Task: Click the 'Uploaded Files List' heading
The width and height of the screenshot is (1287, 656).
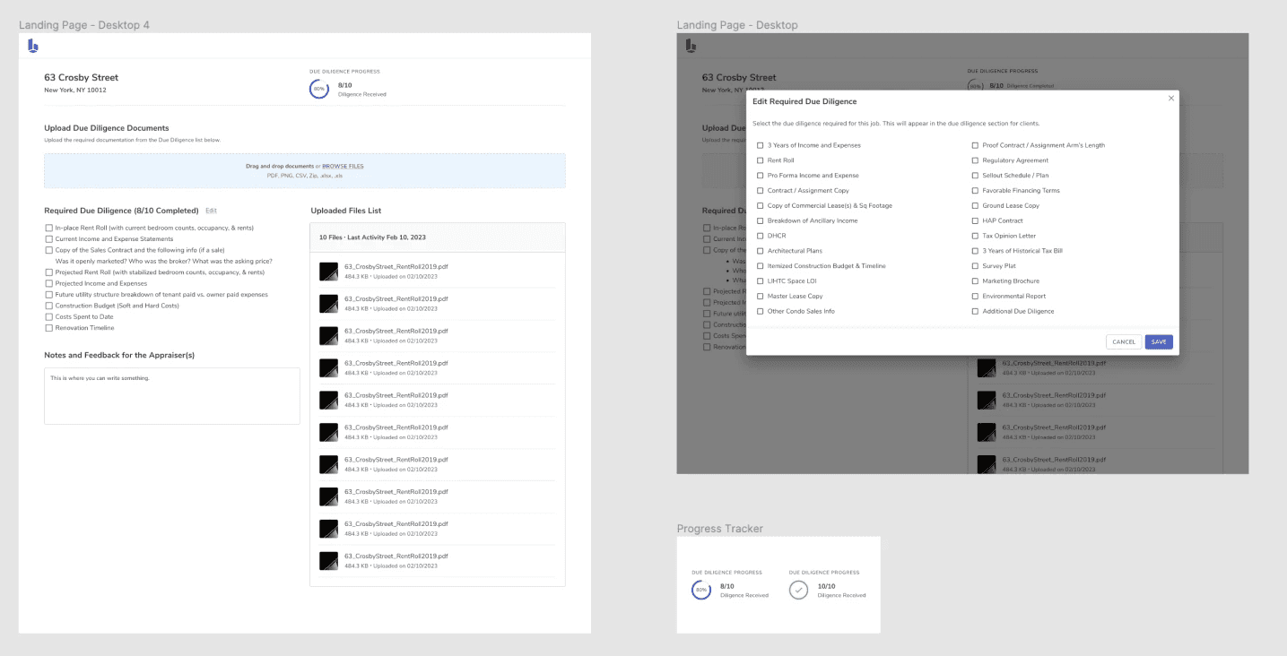Action: (x=346, y=211)
